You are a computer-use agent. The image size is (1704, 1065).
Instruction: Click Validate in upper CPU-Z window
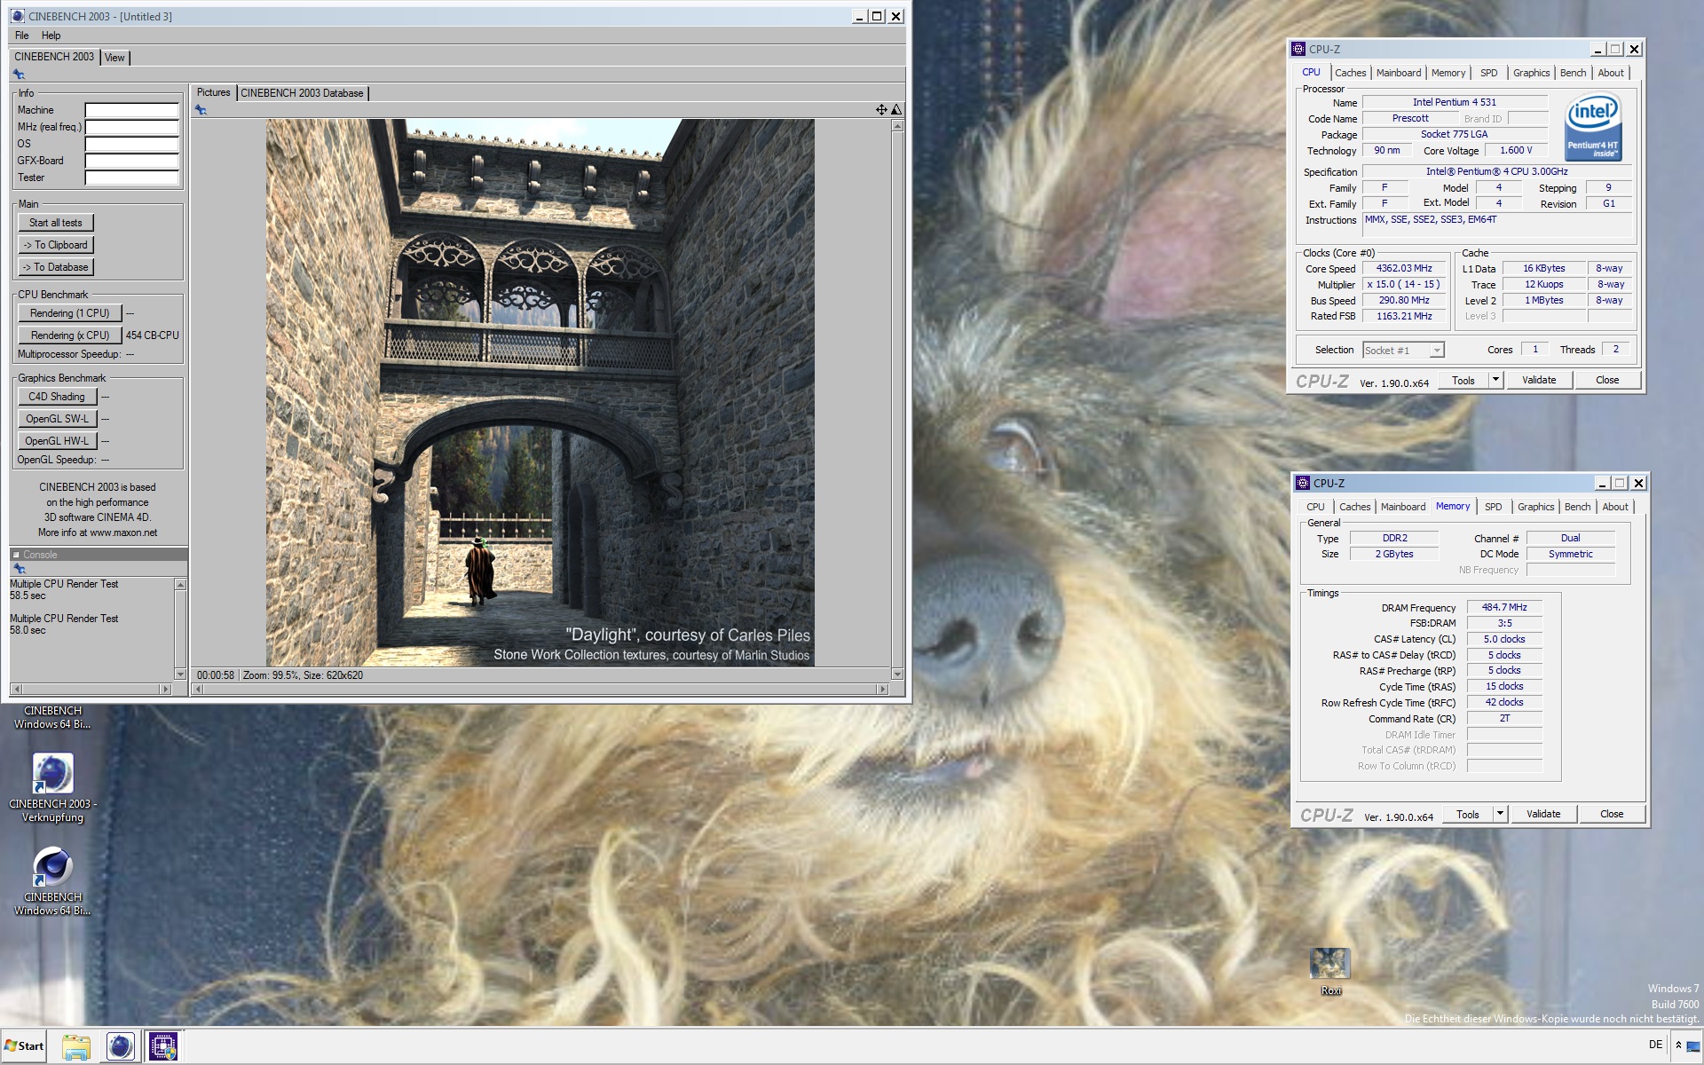(x=1539, y=380)
